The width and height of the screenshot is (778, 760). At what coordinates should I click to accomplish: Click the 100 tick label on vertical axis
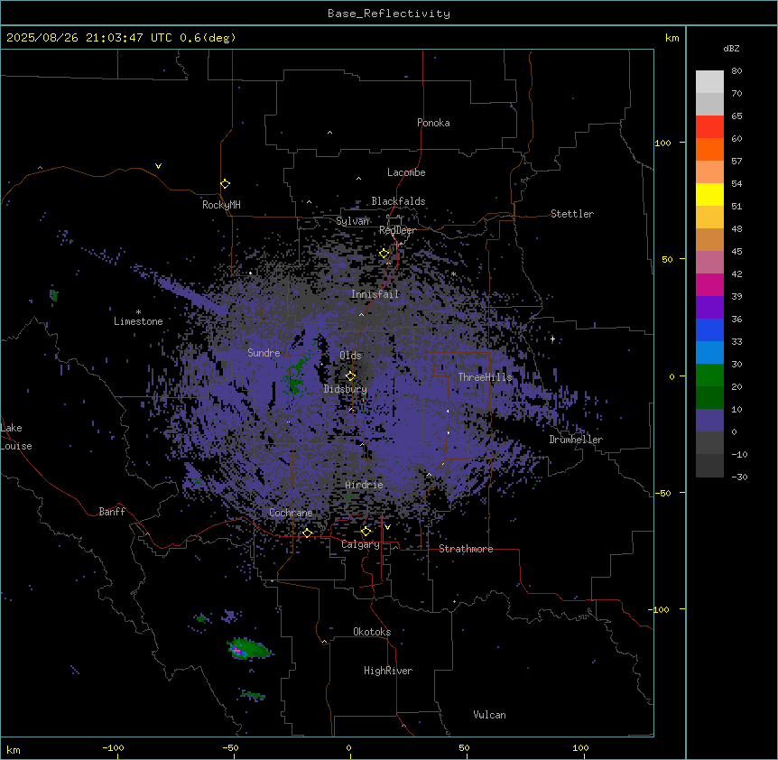click(662, 143)
